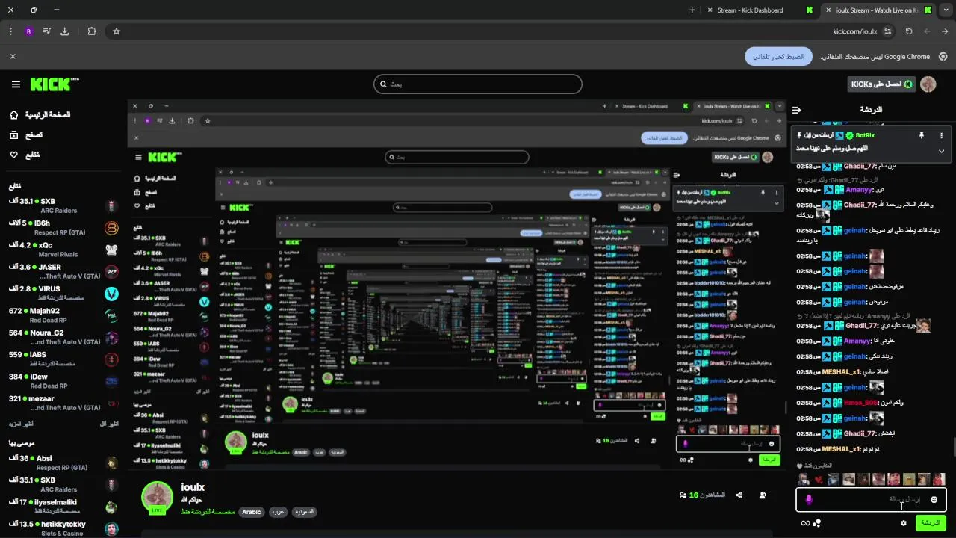Open the emoji picker in the chat box
956x538 pixels.
934,499
